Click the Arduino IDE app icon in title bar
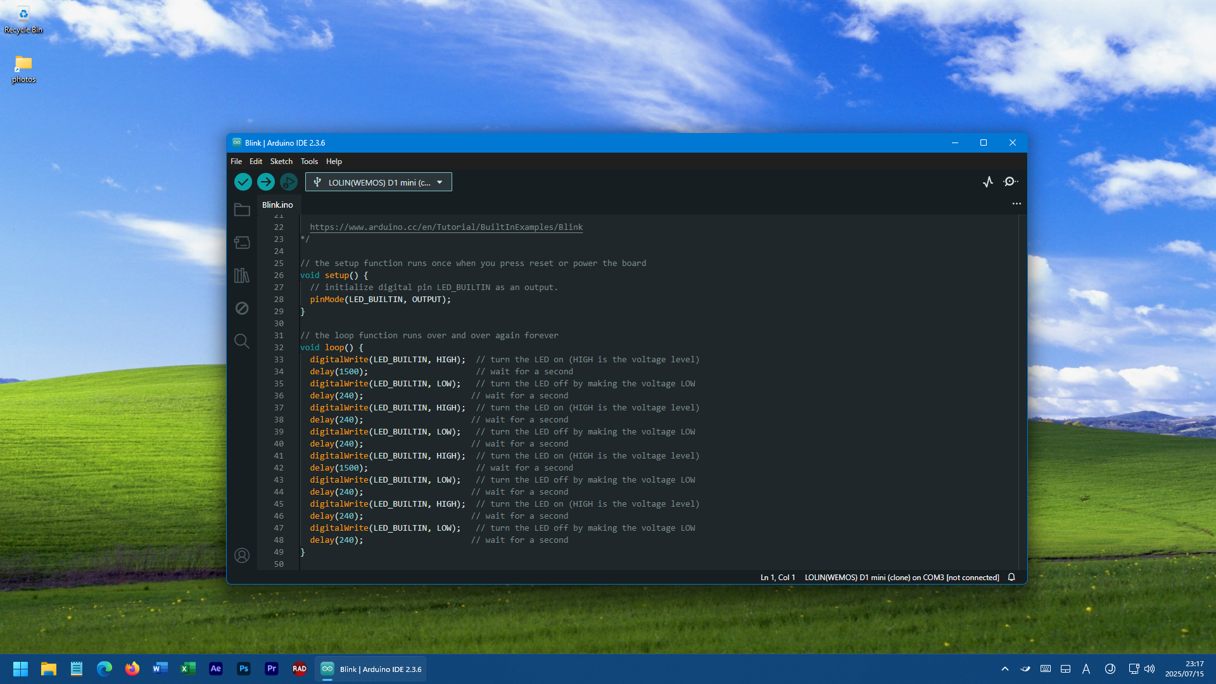Viewport: 1216px width, 684px height. 237,142
